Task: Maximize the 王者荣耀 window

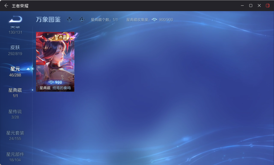Action: [251, 6]
